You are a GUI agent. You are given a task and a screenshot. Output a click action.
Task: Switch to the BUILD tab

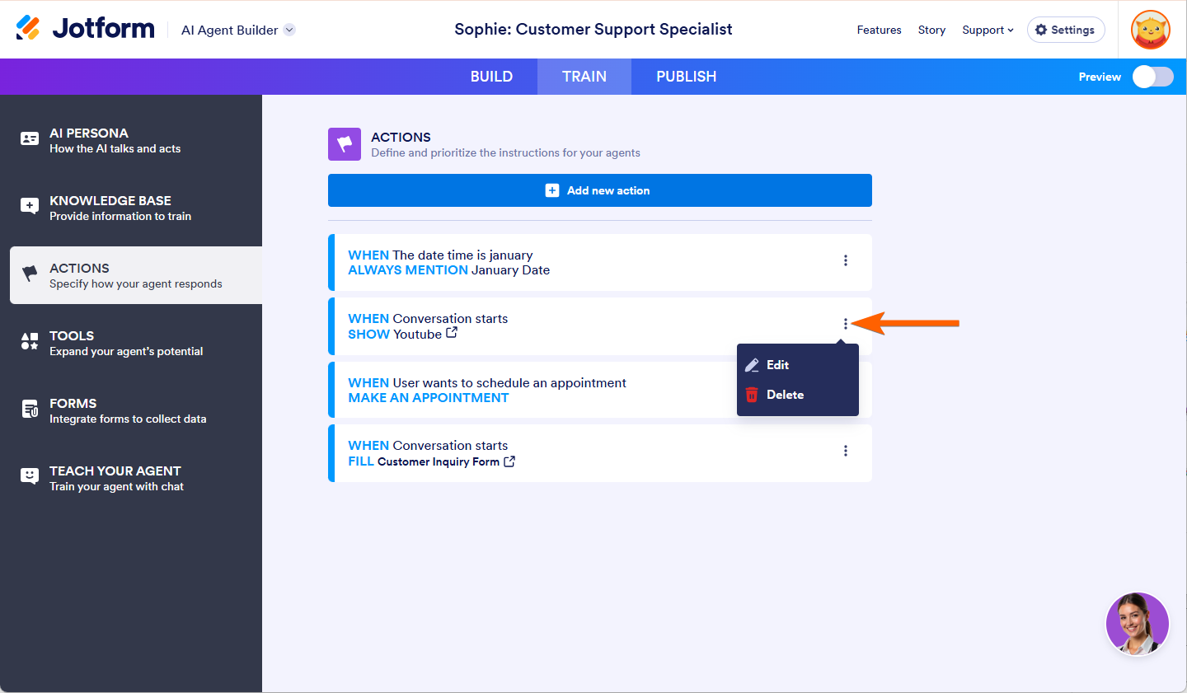491,77
